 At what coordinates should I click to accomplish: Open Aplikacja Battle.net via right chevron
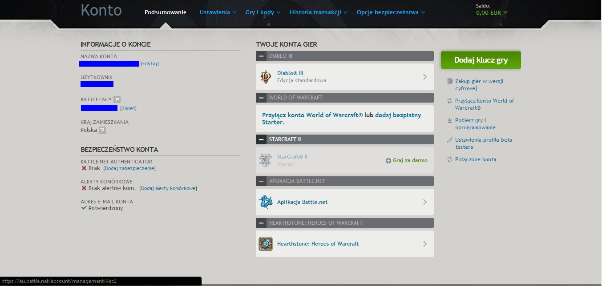(425, 202)
